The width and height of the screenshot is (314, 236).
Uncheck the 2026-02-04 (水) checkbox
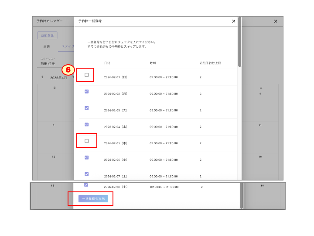[86, 125]
